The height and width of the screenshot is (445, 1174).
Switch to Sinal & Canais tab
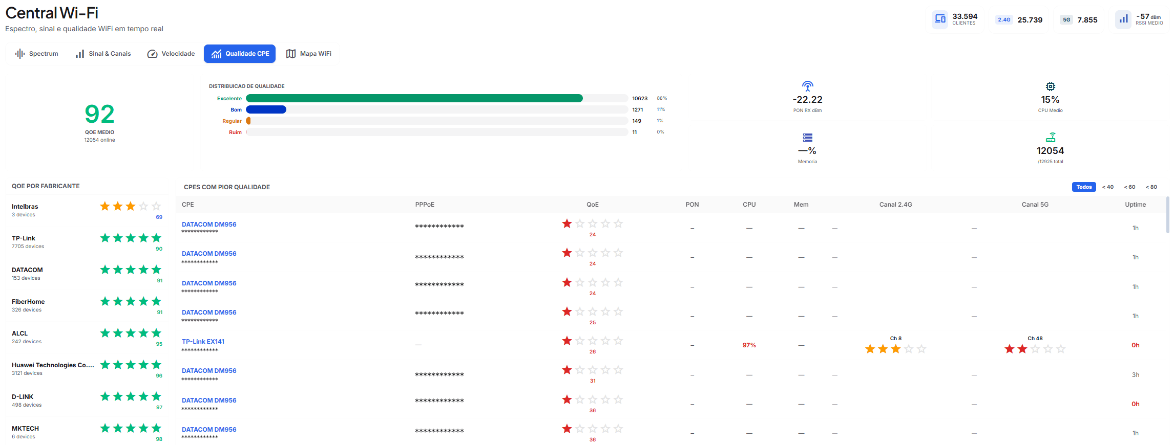(103, 54)
